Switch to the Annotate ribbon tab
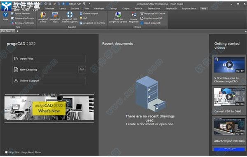This screenshot has height=157, width=247. 50,9
